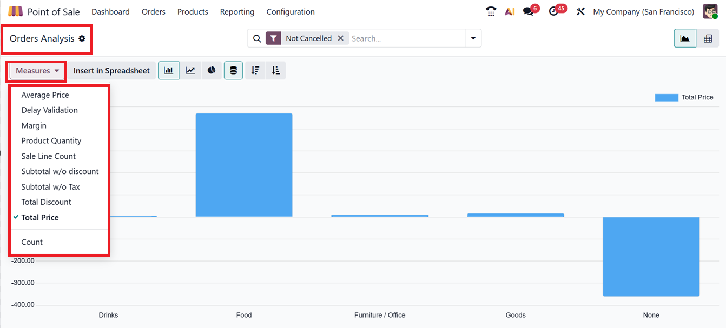This screenshot has height=328, width=726.
Task: Switch to line chart view
Action: [190, 71]
